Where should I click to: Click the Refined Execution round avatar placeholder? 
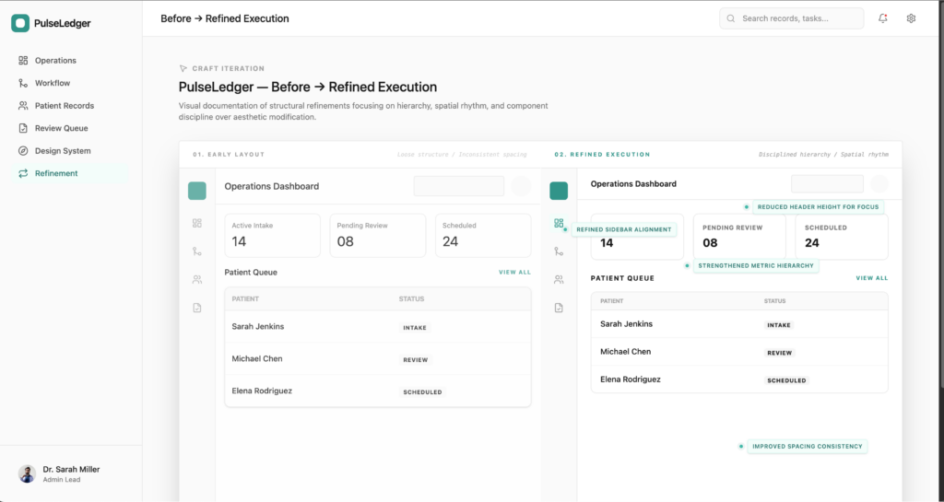tap(879, 184)
